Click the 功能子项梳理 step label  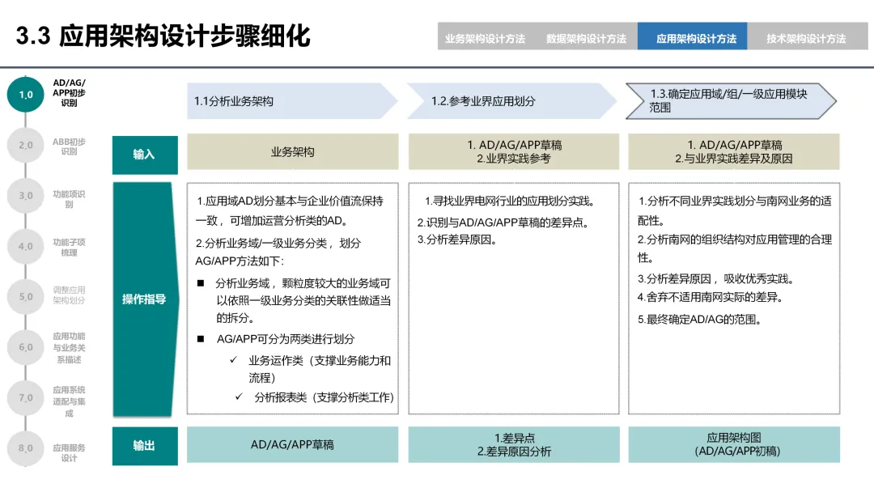tap(69, 248)
